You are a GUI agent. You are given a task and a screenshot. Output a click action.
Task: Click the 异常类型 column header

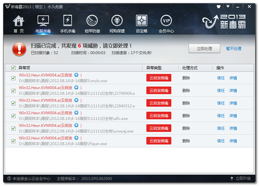tap(154, 68)
